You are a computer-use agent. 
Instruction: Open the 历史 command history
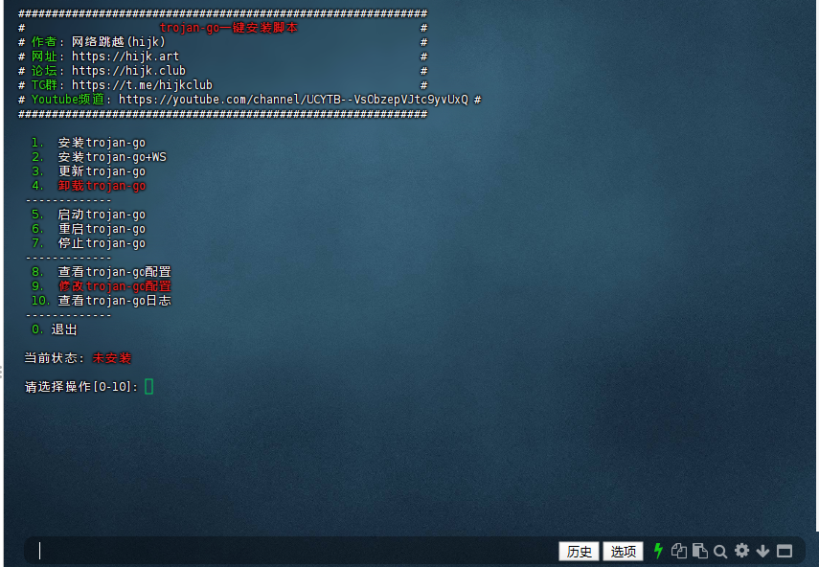pos(580,551)
